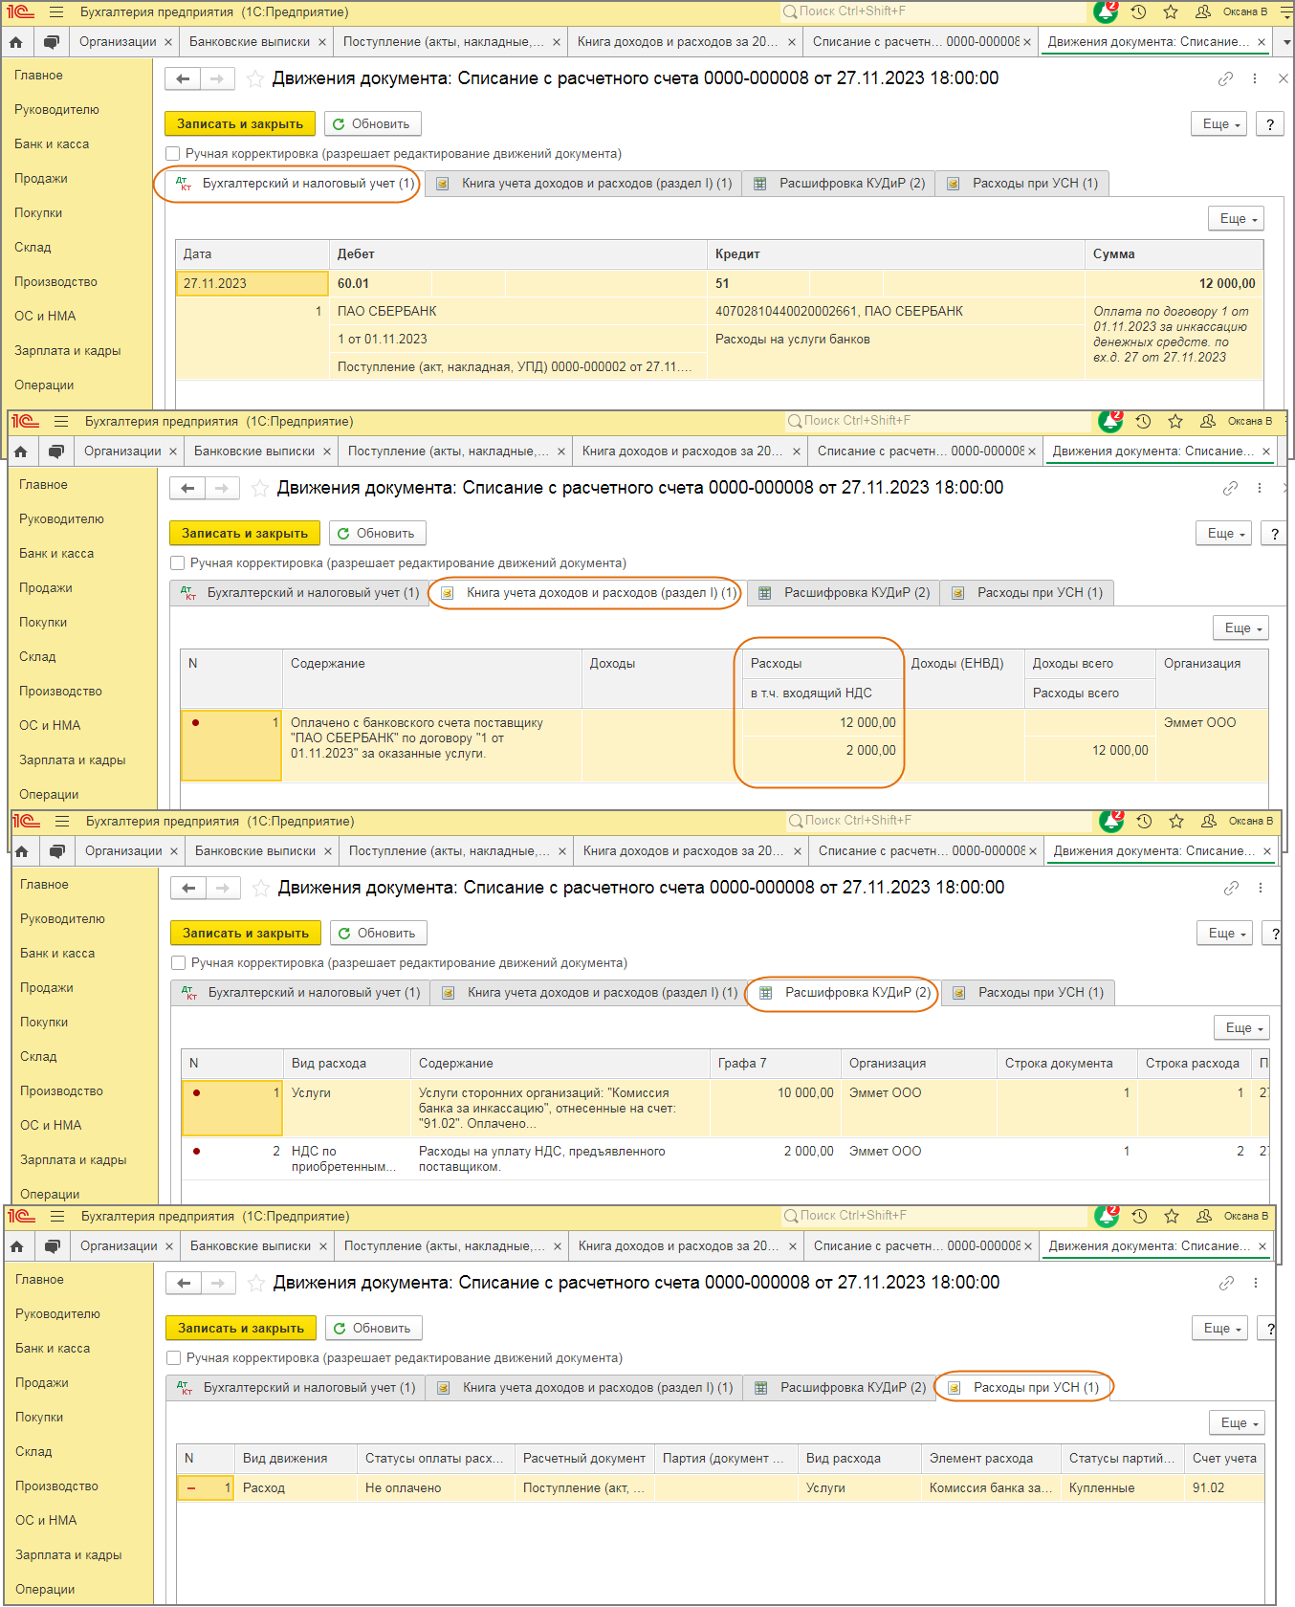Click Обновить button in topmost window

tap(373, 124)
